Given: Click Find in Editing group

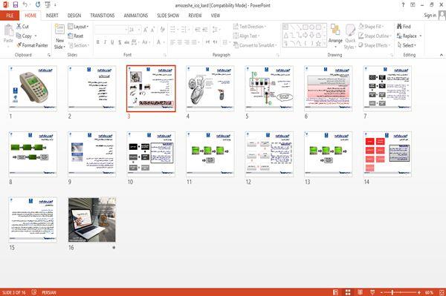Looking at the screenshot, I should click(x=404, y=27).
